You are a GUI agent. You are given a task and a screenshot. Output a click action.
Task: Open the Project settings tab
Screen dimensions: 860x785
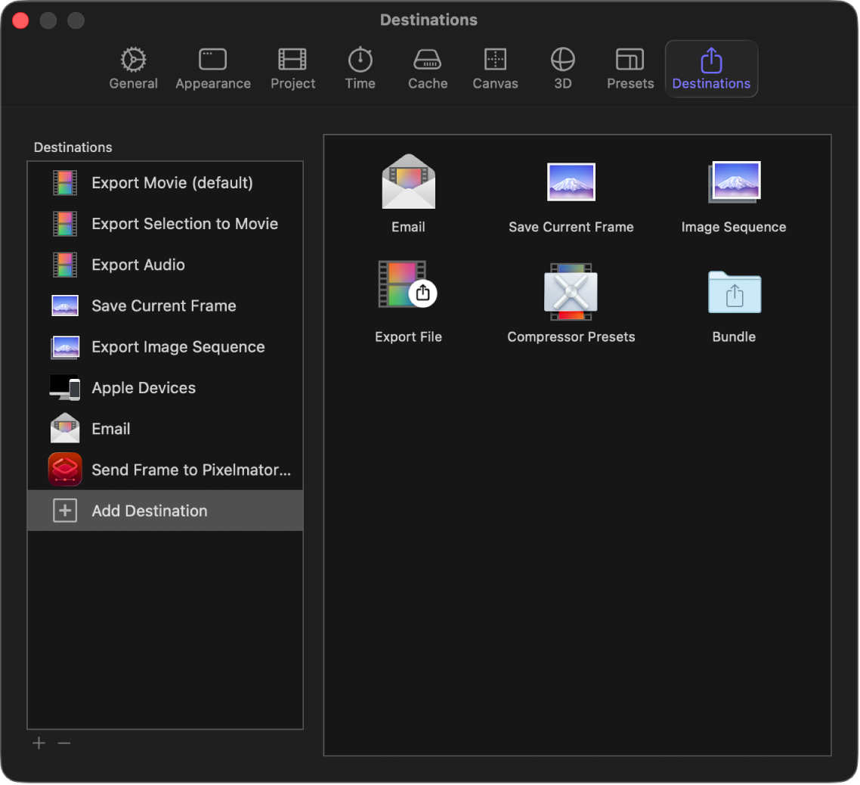pyautogui.click(x=293, y=69)
